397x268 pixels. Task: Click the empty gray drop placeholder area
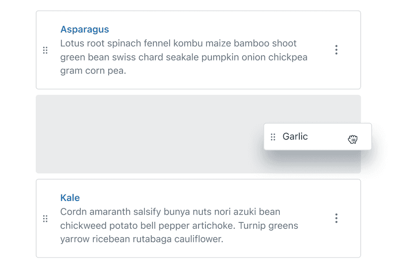(x=149, y=134)
